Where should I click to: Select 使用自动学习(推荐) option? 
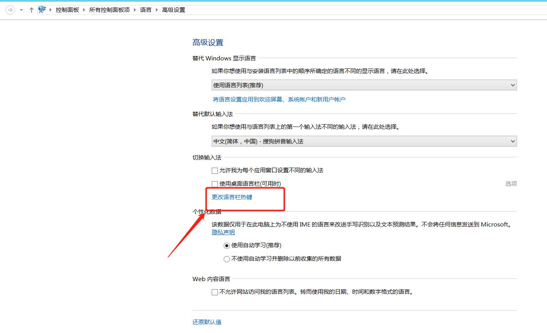(226, 245)
